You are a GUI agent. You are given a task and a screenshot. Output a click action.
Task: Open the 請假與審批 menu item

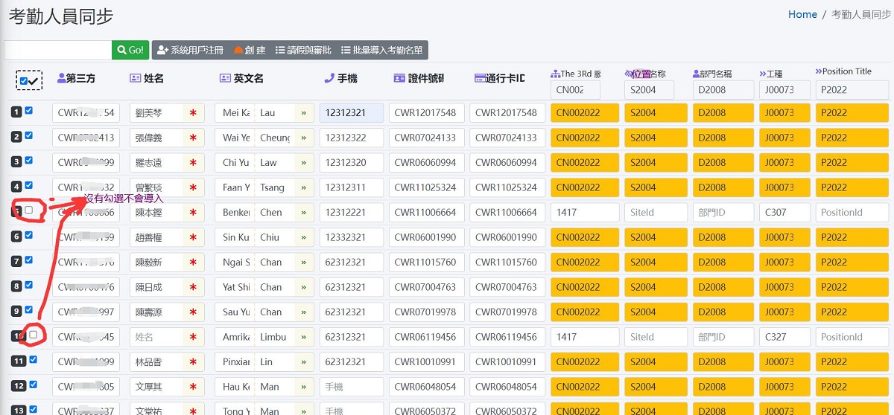(303, 50)
